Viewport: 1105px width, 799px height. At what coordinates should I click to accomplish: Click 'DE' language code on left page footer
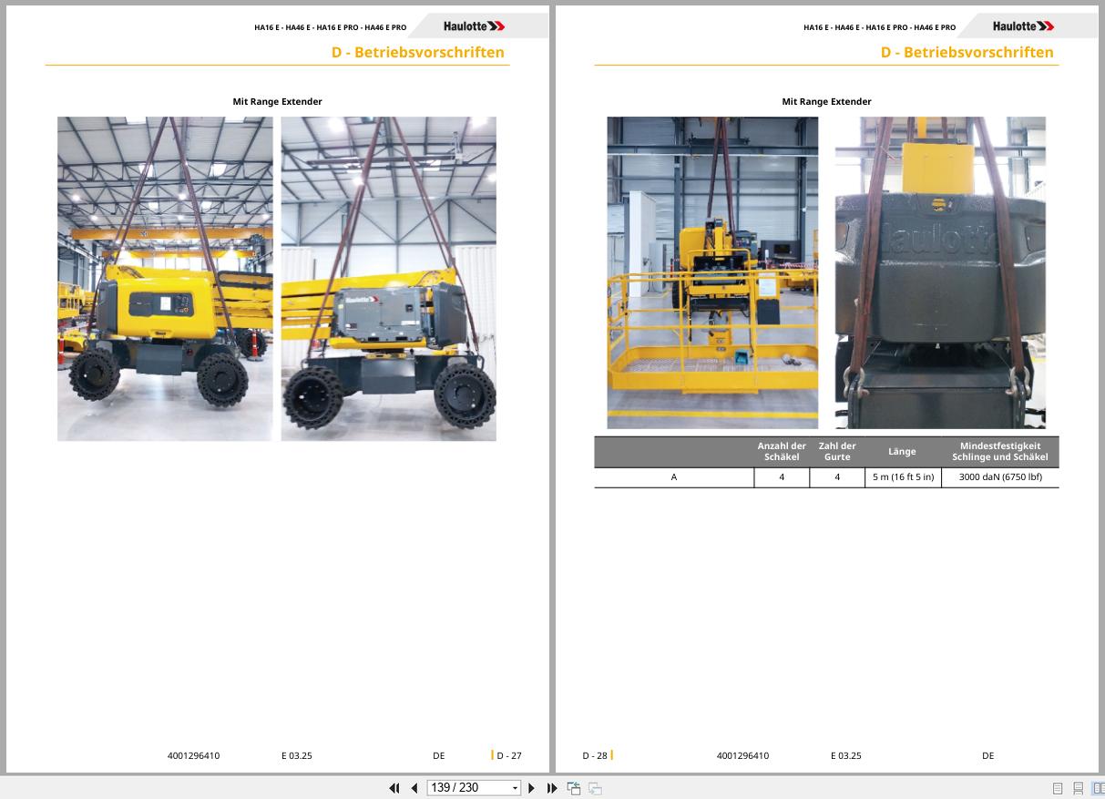click(x=439, y=755)
